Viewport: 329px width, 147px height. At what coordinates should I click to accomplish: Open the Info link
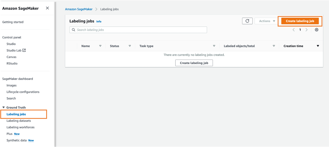pos(99,22)
